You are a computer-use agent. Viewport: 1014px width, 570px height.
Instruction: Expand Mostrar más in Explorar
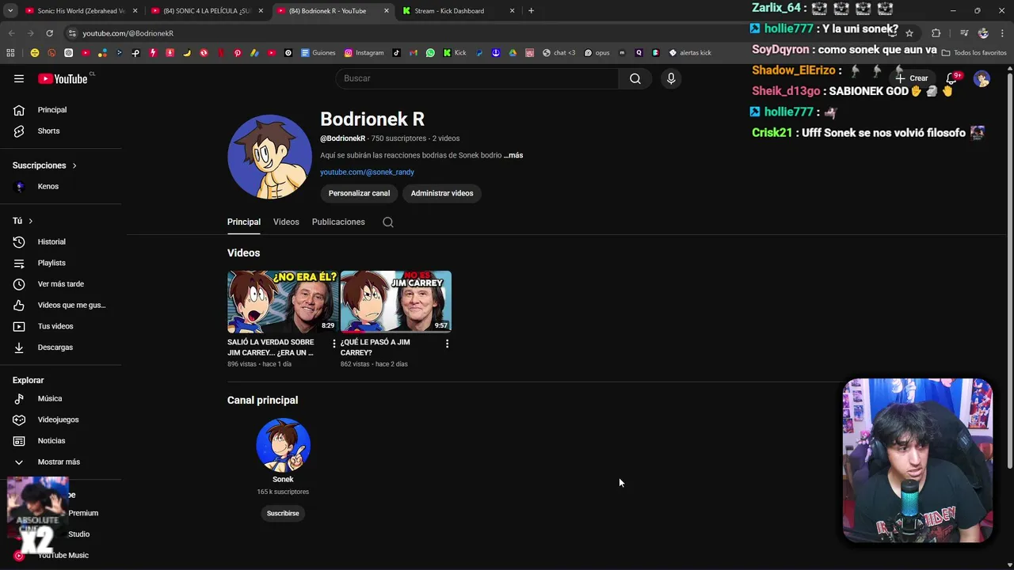coord(60,462)
